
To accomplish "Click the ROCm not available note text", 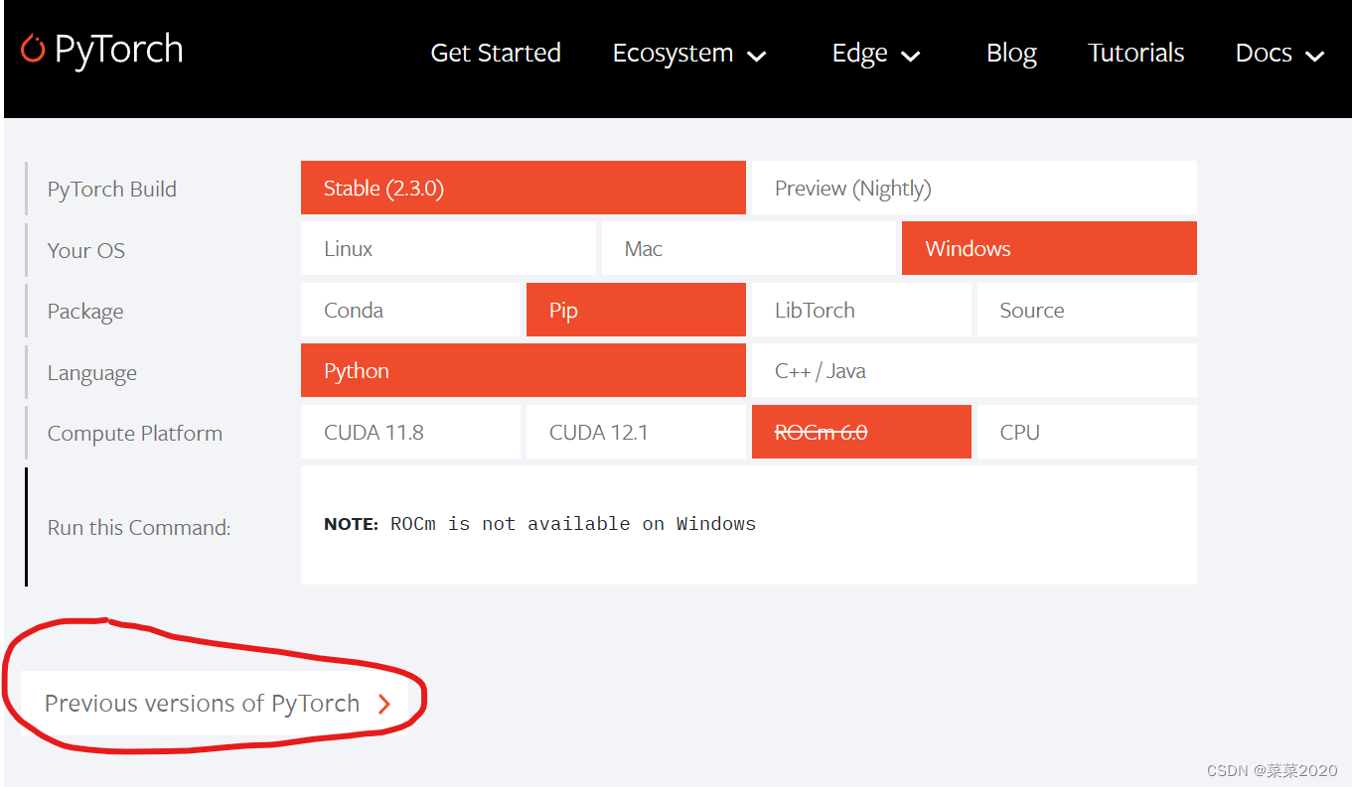I will click(x=539, y=524).
